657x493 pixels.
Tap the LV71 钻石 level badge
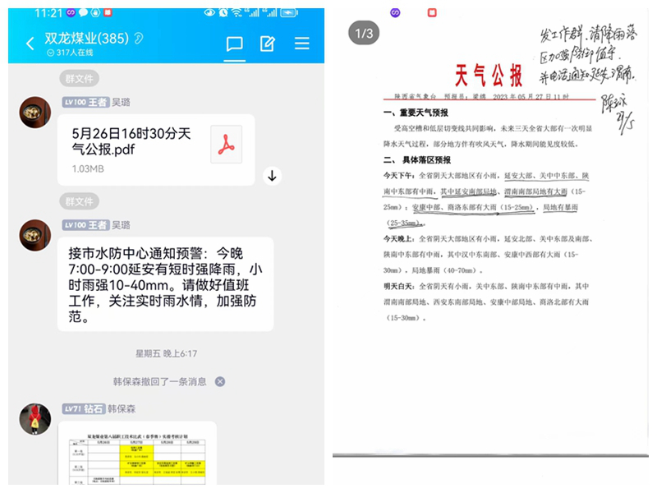tap(85, 408)
